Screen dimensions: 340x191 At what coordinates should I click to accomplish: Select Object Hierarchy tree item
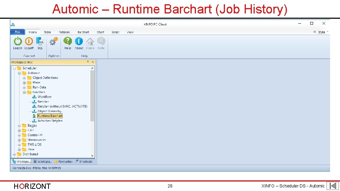coord(50,111)
